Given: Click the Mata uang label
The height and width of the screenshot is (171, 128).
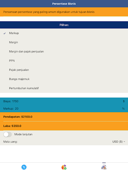Looking at the screenshot, I should coord(10,142).
